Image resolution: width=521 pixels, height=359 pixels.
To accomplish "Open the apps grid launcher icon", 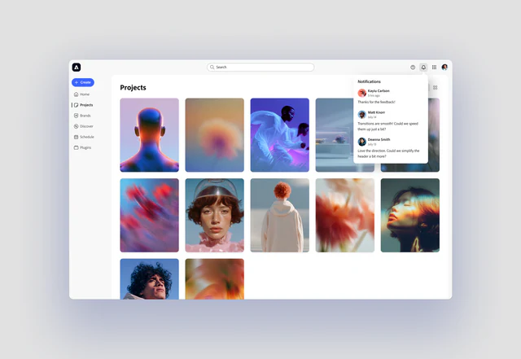I will (434, 67).
